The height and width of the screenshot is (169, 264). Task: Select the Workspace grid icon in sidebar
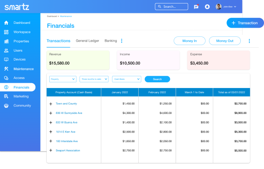pos(6,32)
